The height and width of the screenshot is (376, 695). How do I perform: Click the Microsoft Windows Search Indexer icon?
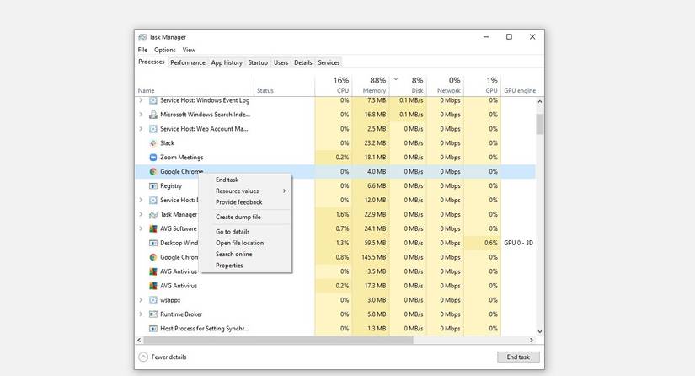152,115
